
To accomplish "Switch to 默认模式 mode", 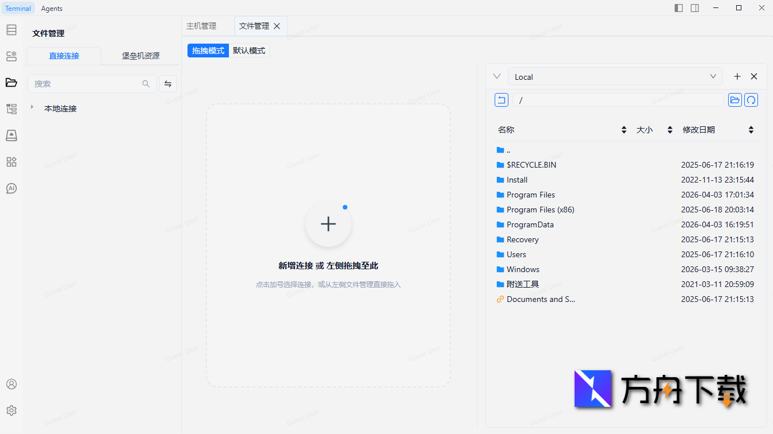I will [249, 51].
